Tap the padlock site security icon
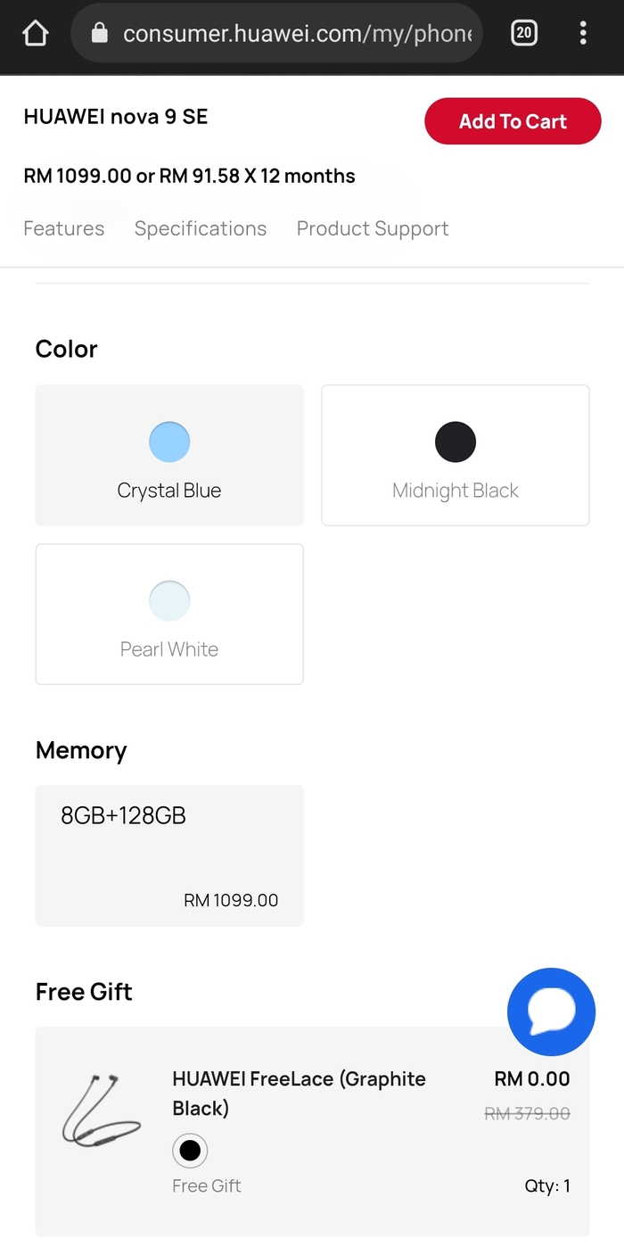 (100, 34)
